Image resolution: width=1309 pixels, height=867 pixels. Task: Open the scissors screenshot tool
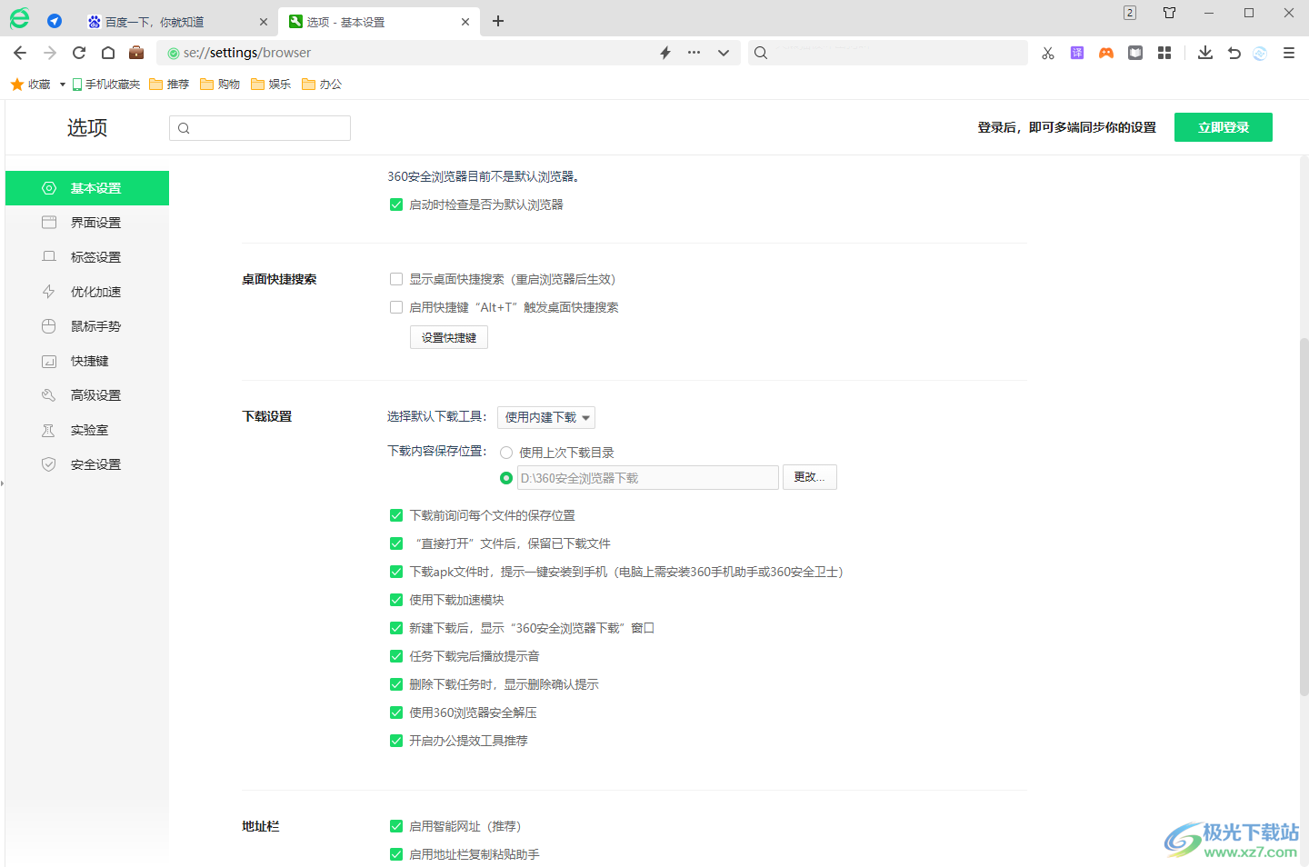(1048, 53)
